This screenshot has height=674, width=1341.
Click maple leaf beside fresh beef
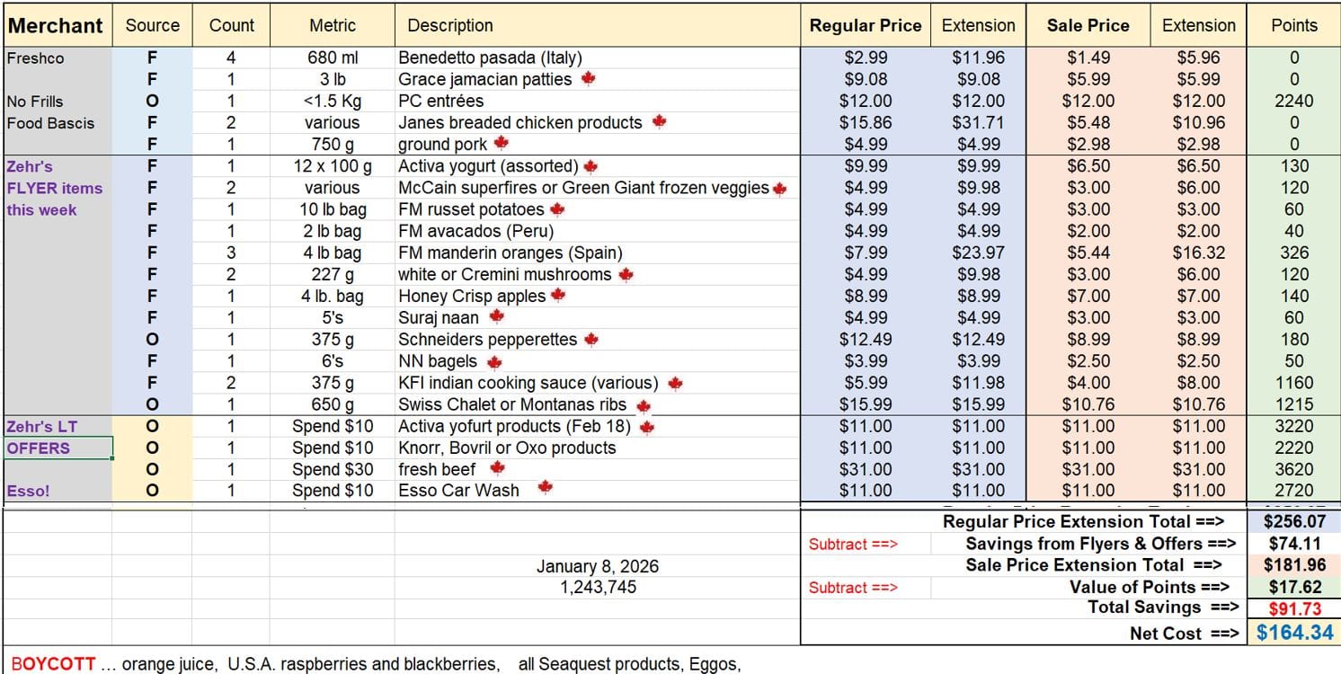point(497,467)
